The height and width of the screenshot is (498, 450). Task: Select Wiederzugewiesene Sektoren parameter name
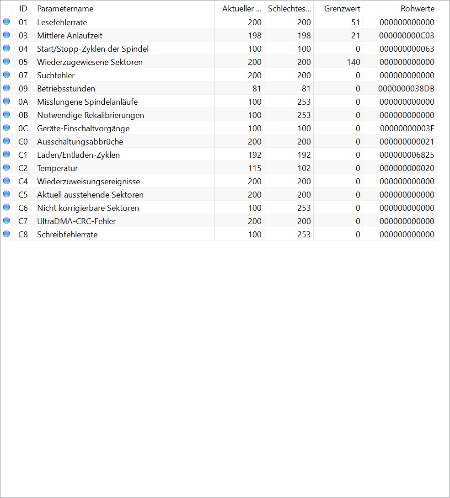[x=90, y=62]
